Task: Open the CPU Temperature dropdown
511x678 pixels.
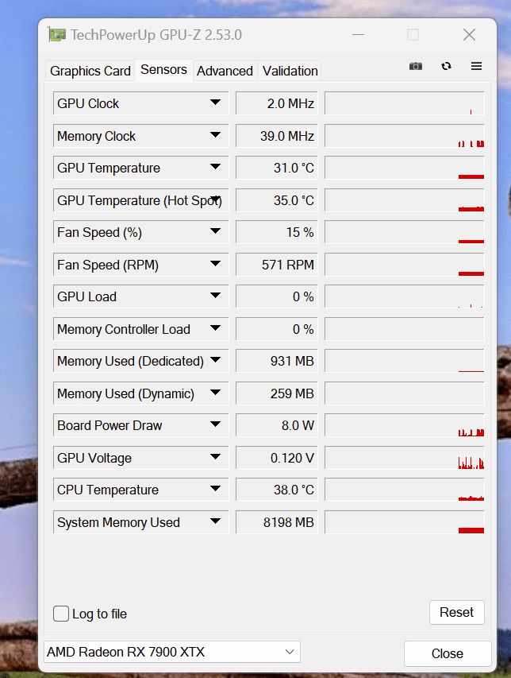Action: 215,489
